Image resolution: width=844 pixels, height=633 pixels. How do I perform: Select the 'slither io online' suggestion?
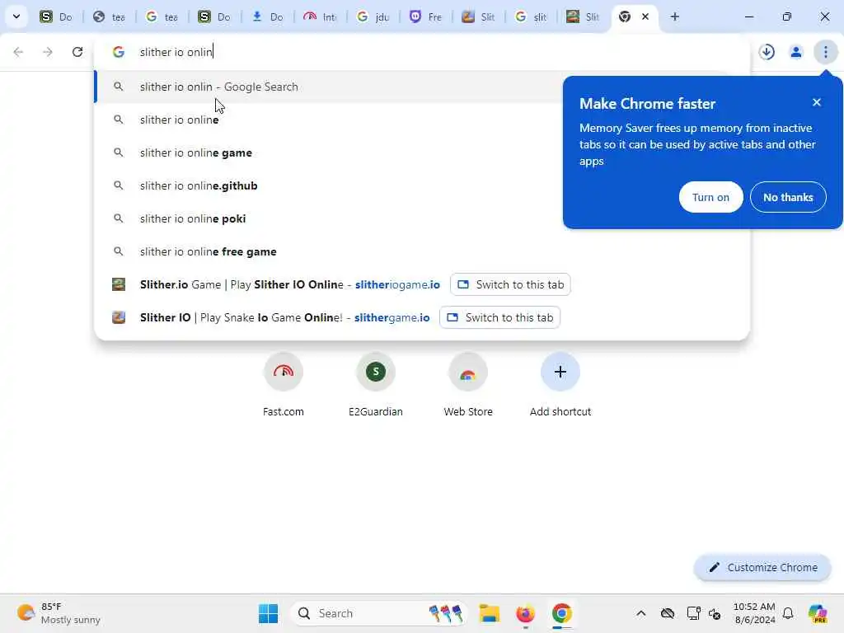click(x=328, y=120)
